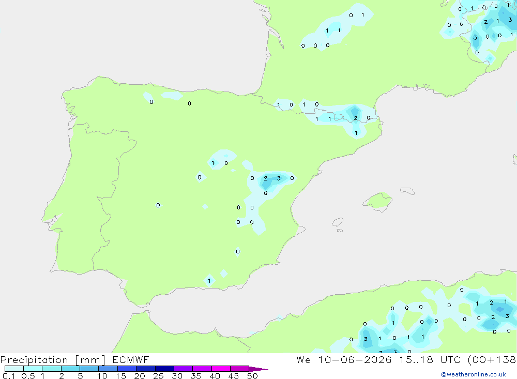This screenshot has height=379, width=517.
Task: Pick the 5–10 mm light blue legend swatch
Action: point(89,369)
